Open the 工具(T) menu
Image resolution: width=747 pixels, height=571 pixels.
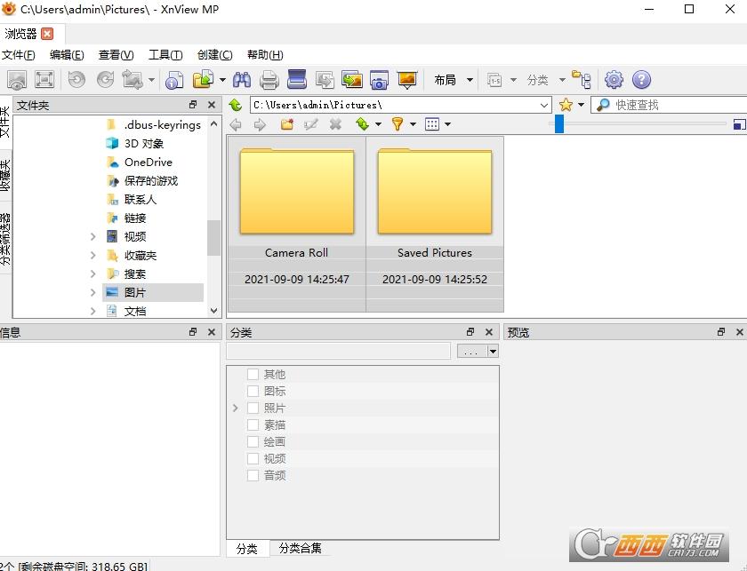pyautogui.click(x=165, y=55)
